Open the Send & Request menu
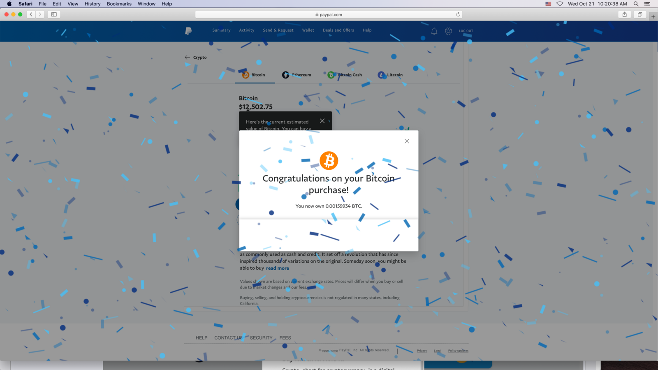Screen dimensions: 658x370 pos(278,30)
